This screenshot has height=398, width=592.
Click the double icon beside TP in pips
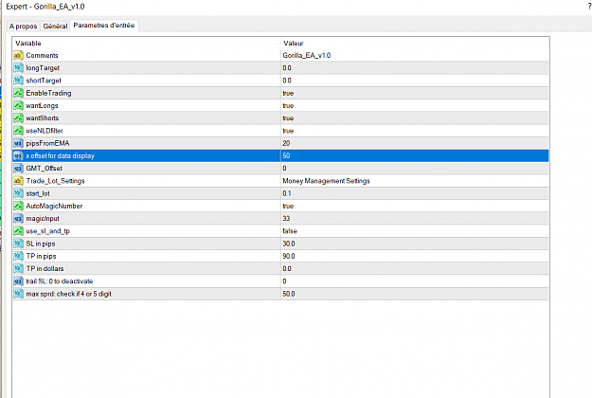(x=18, y=256)
